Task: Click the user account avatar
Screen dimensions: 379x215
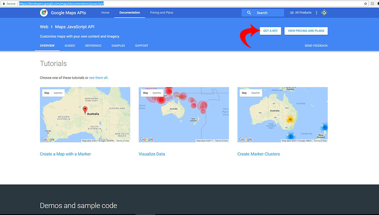Action: point(324,12)
